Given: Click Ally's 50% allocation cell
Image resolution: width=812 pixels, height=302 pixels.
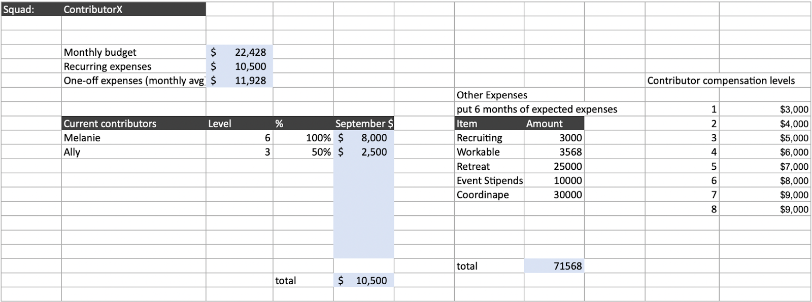Looking at the screenshot, I should tap(303, 152).
